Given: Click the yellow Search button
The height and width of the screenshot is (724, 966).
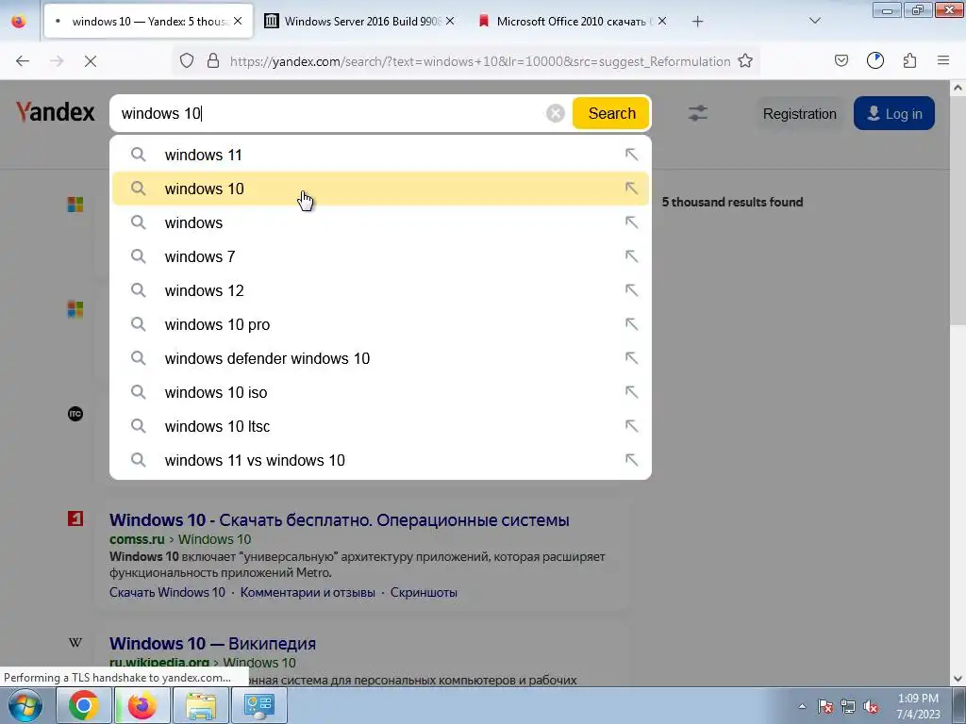Looking at the screenshot, I should pos(611,113).
